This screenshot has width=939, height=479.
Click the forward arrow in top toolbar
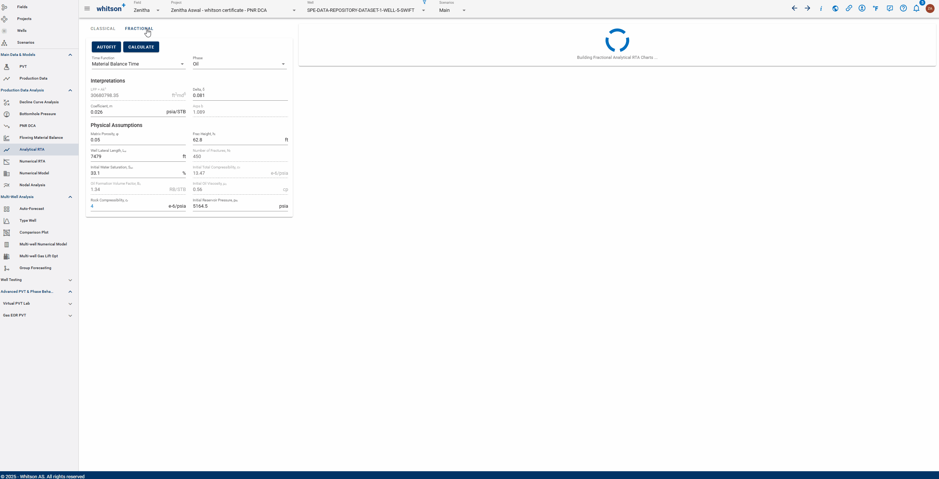(808, 8)
